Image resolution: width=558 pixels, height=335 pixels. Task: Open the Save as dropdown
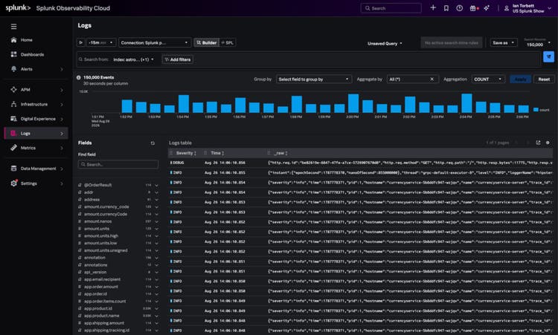tap(504, 42)
